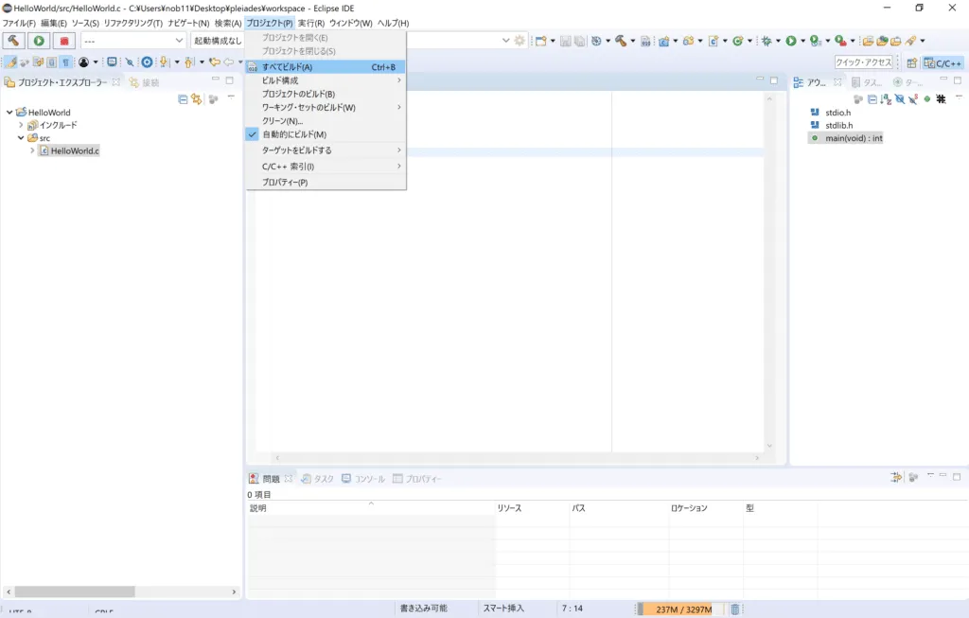The width and height of the screenshot is (969, 618).
Task: Uncheck 自動的にビルド(M) menu option
Action: [x=326, y=134]
